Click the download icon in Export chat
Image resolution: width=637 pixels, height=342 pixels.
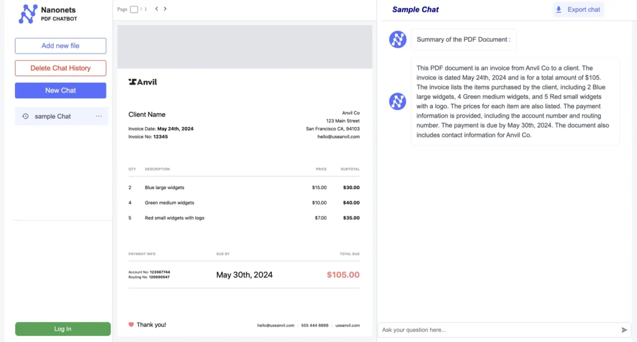click(x=559, y=9)
